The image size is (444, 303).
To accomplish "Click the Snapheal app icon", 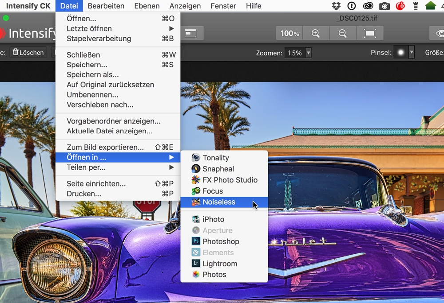I will 196,169.
